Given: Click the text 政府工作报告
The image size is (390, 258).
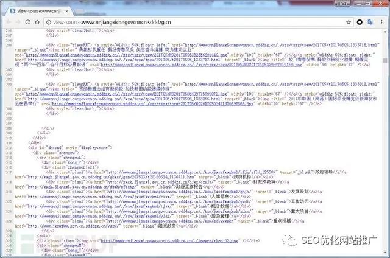Looking at the screenshot, I should (189, 187).
